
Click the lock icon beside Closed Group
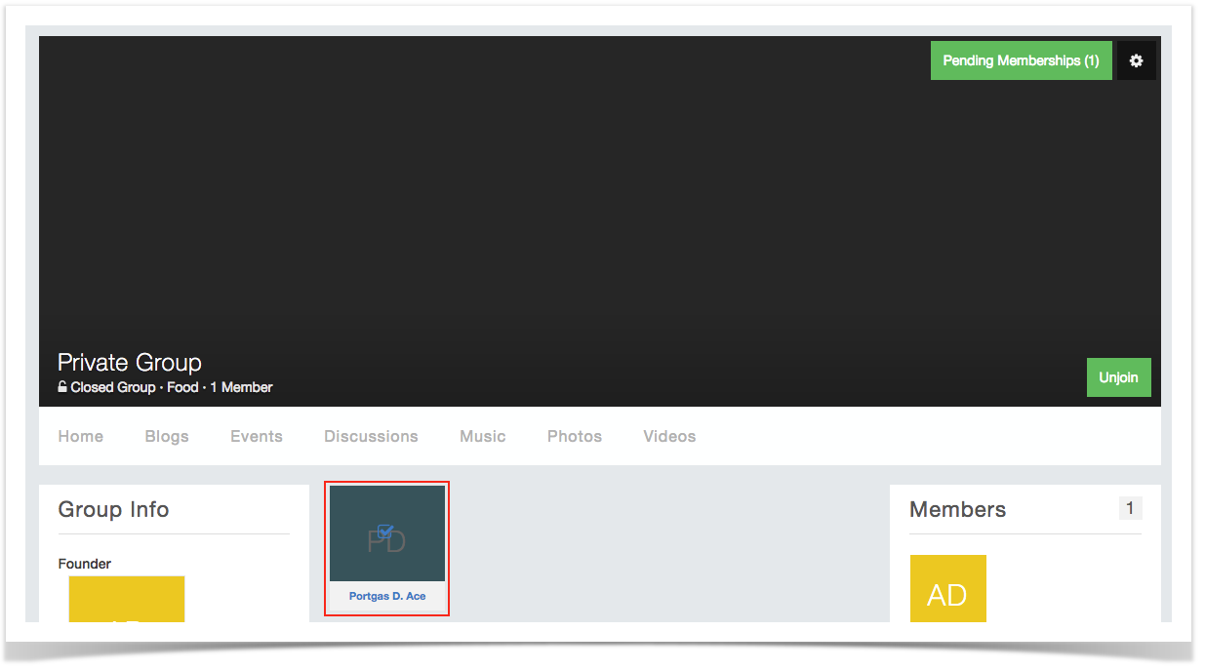click(x=62, y=387)
